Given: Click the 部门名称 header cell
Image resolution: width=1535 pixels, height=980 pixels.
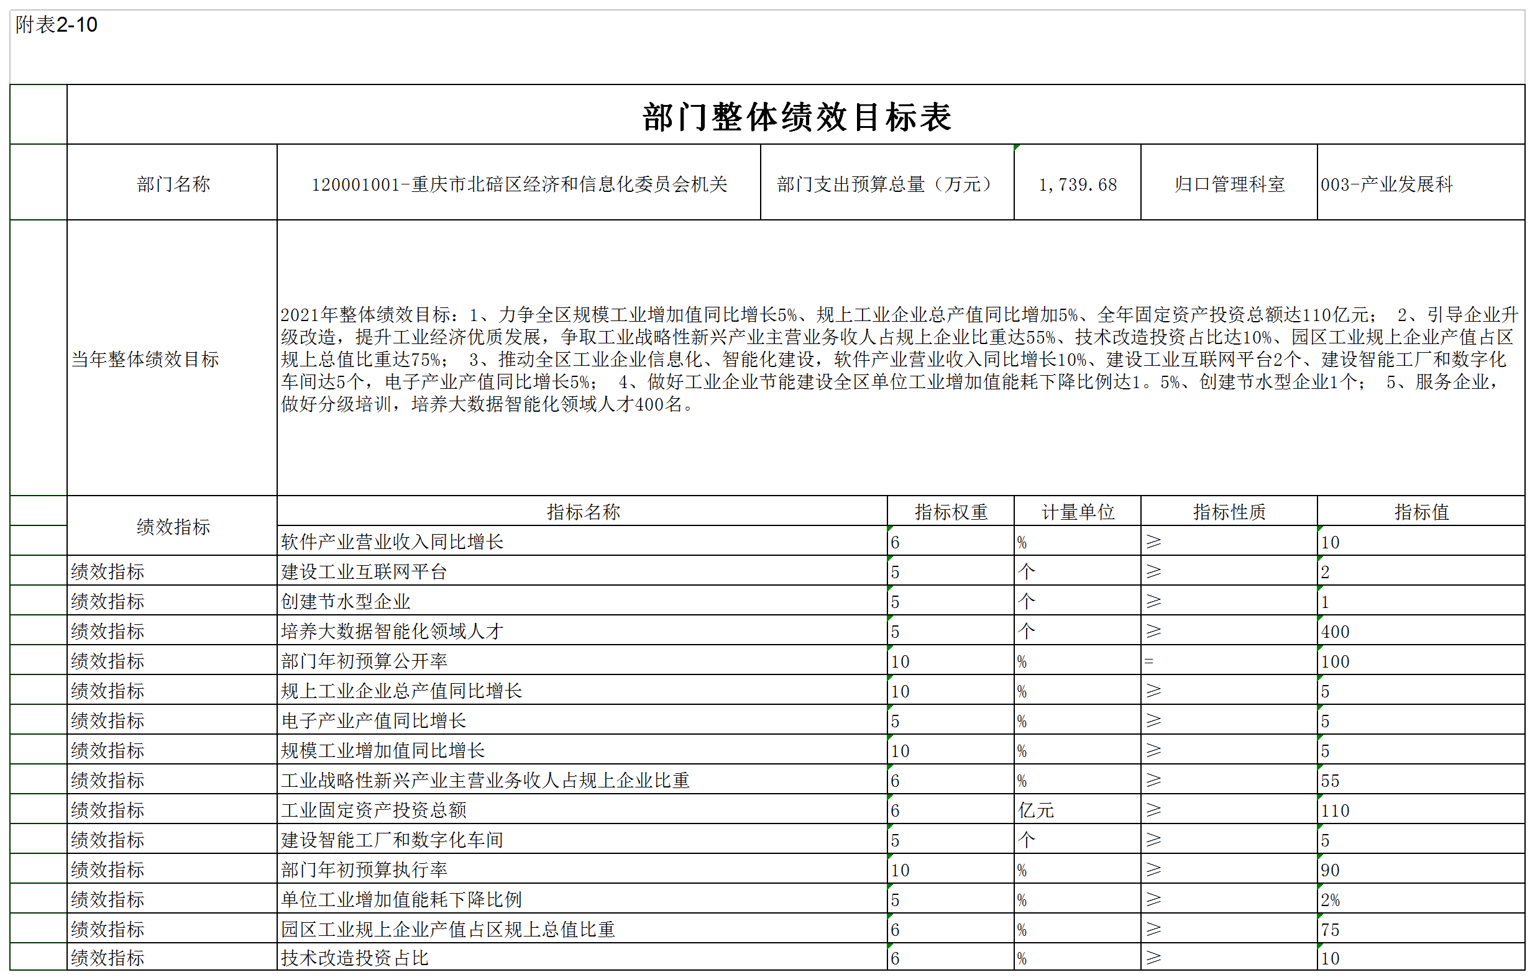Looking at the screenshot, I should coord(172,182).
